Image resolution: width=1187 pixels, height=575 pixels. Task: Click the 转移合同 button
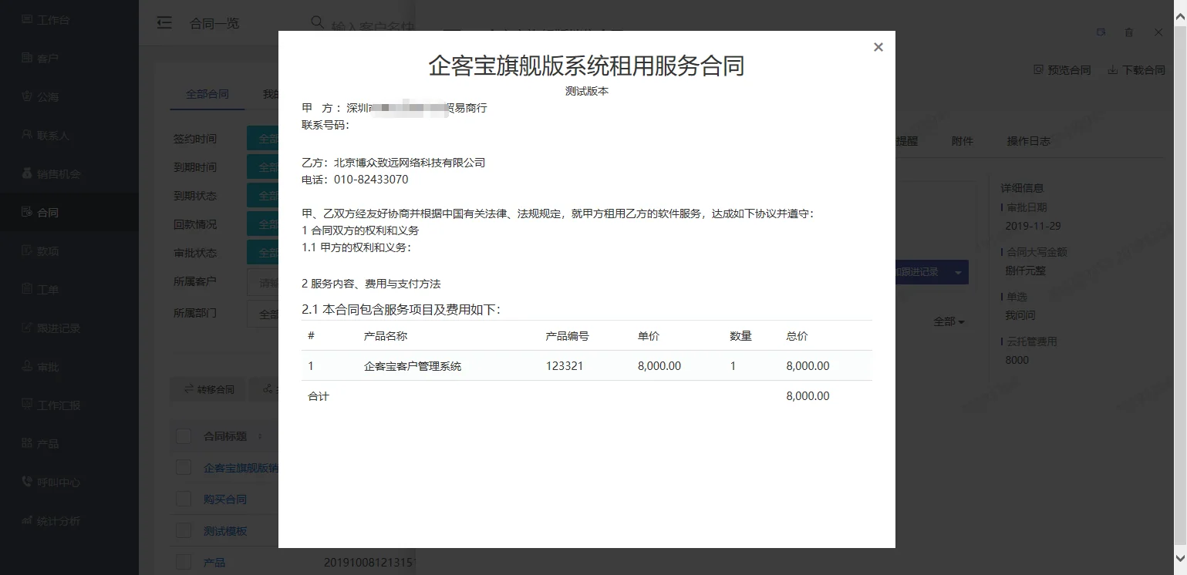[x=208, y=389]
